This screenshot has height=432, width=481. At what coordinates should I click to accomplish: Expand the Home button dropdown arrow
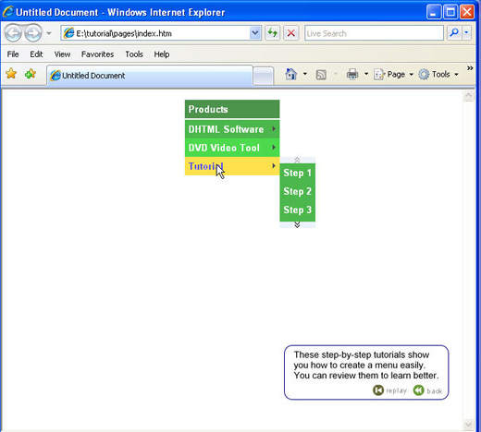coord(305,74)
